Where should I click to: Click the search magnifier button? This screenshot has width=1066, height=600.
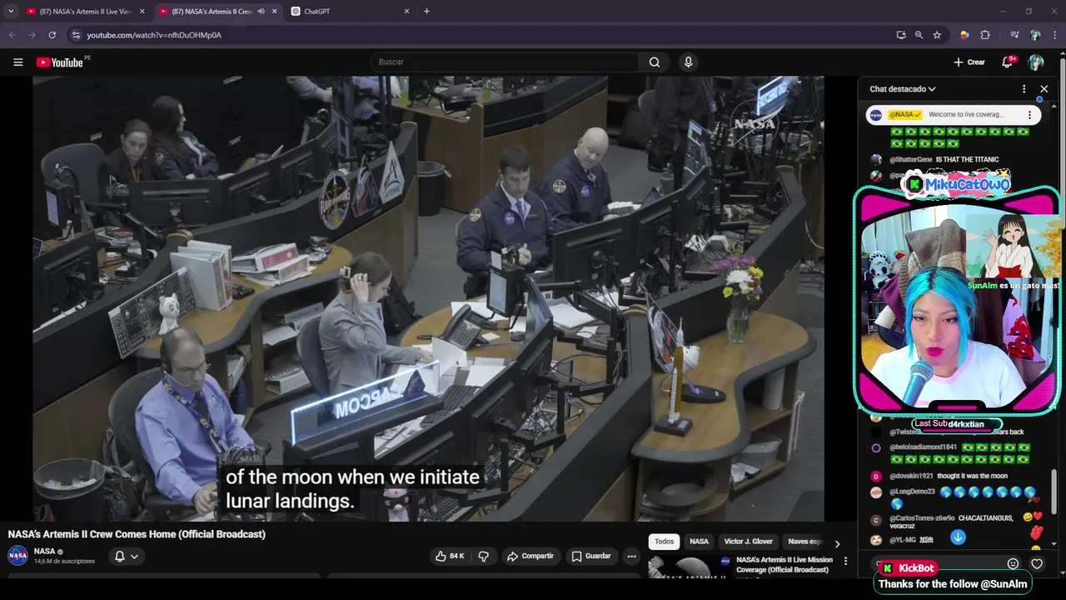point(655,62)
